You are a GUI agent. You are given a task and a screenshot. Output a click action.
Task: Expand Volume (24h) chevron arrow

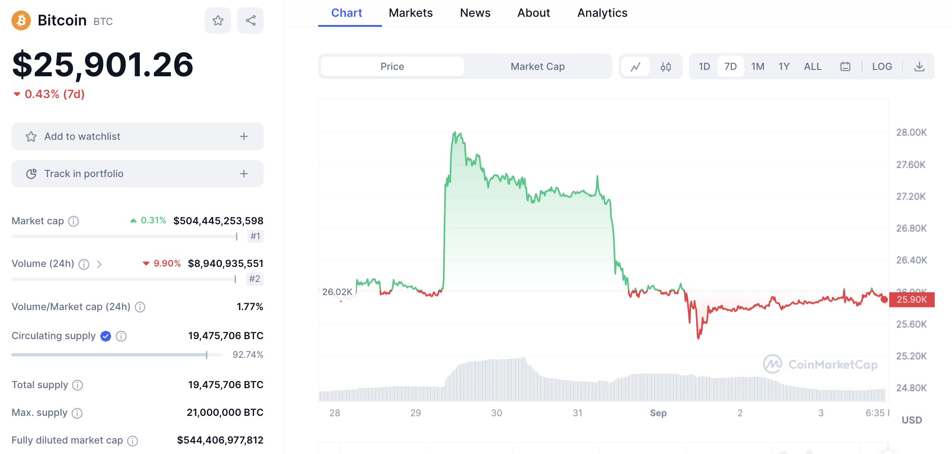coord(99,264)
